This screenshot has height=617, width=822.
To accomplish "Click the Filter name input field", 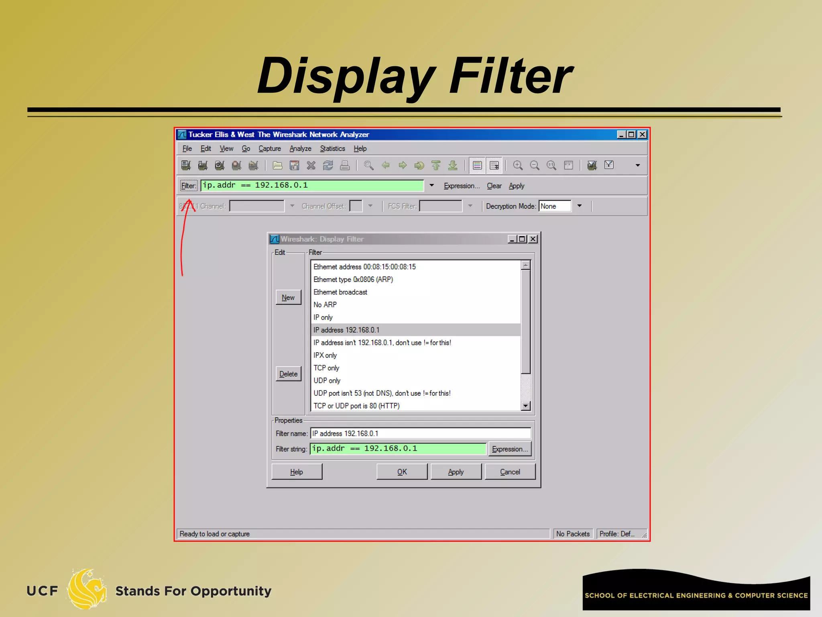I will (x=421, y=433).
